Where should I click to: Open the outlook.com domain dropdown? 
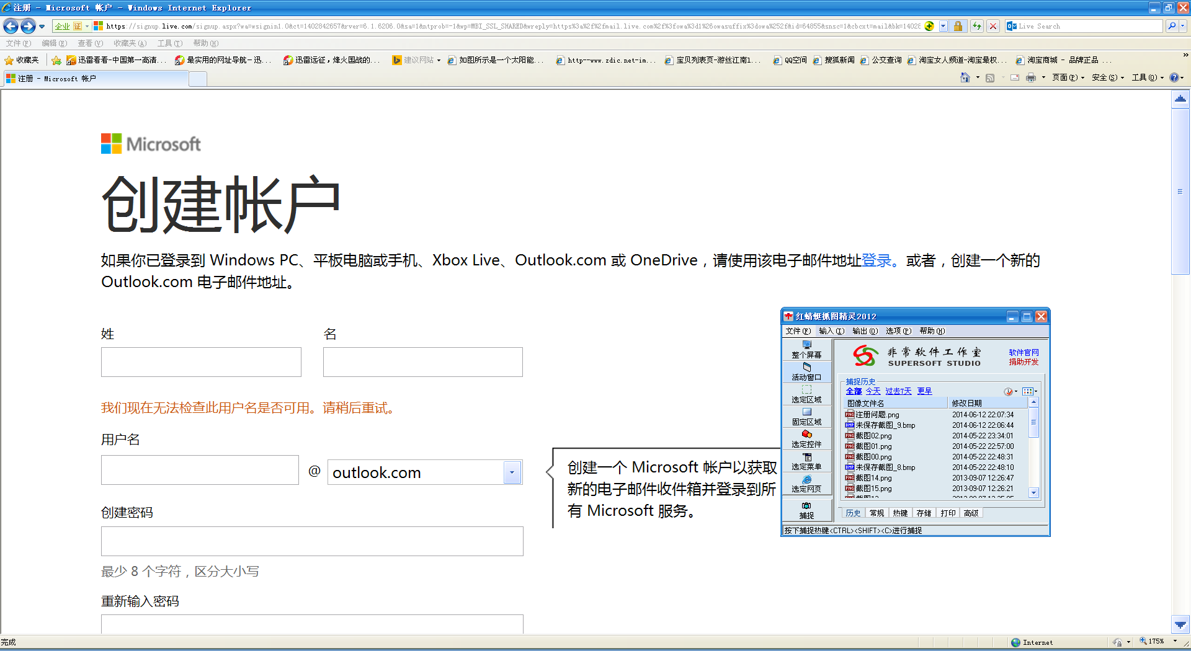point(511,472)
